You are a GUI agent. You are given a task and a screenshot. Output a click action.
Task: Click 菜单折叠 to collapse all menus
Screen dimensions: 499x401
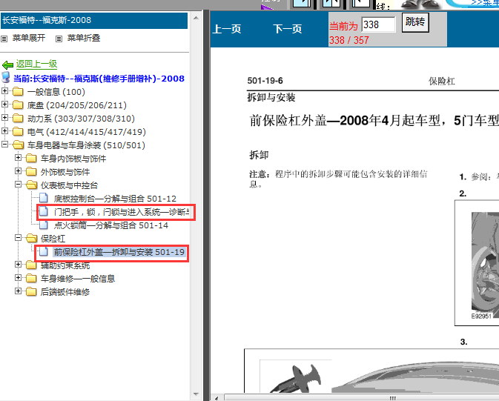(x=84, y=39)
